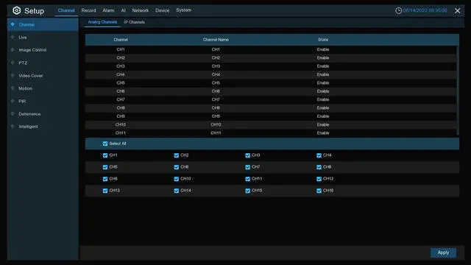Toggle the CH14 checkbox
This screenshot has height=265, width=471.
[x=177, y=191]
